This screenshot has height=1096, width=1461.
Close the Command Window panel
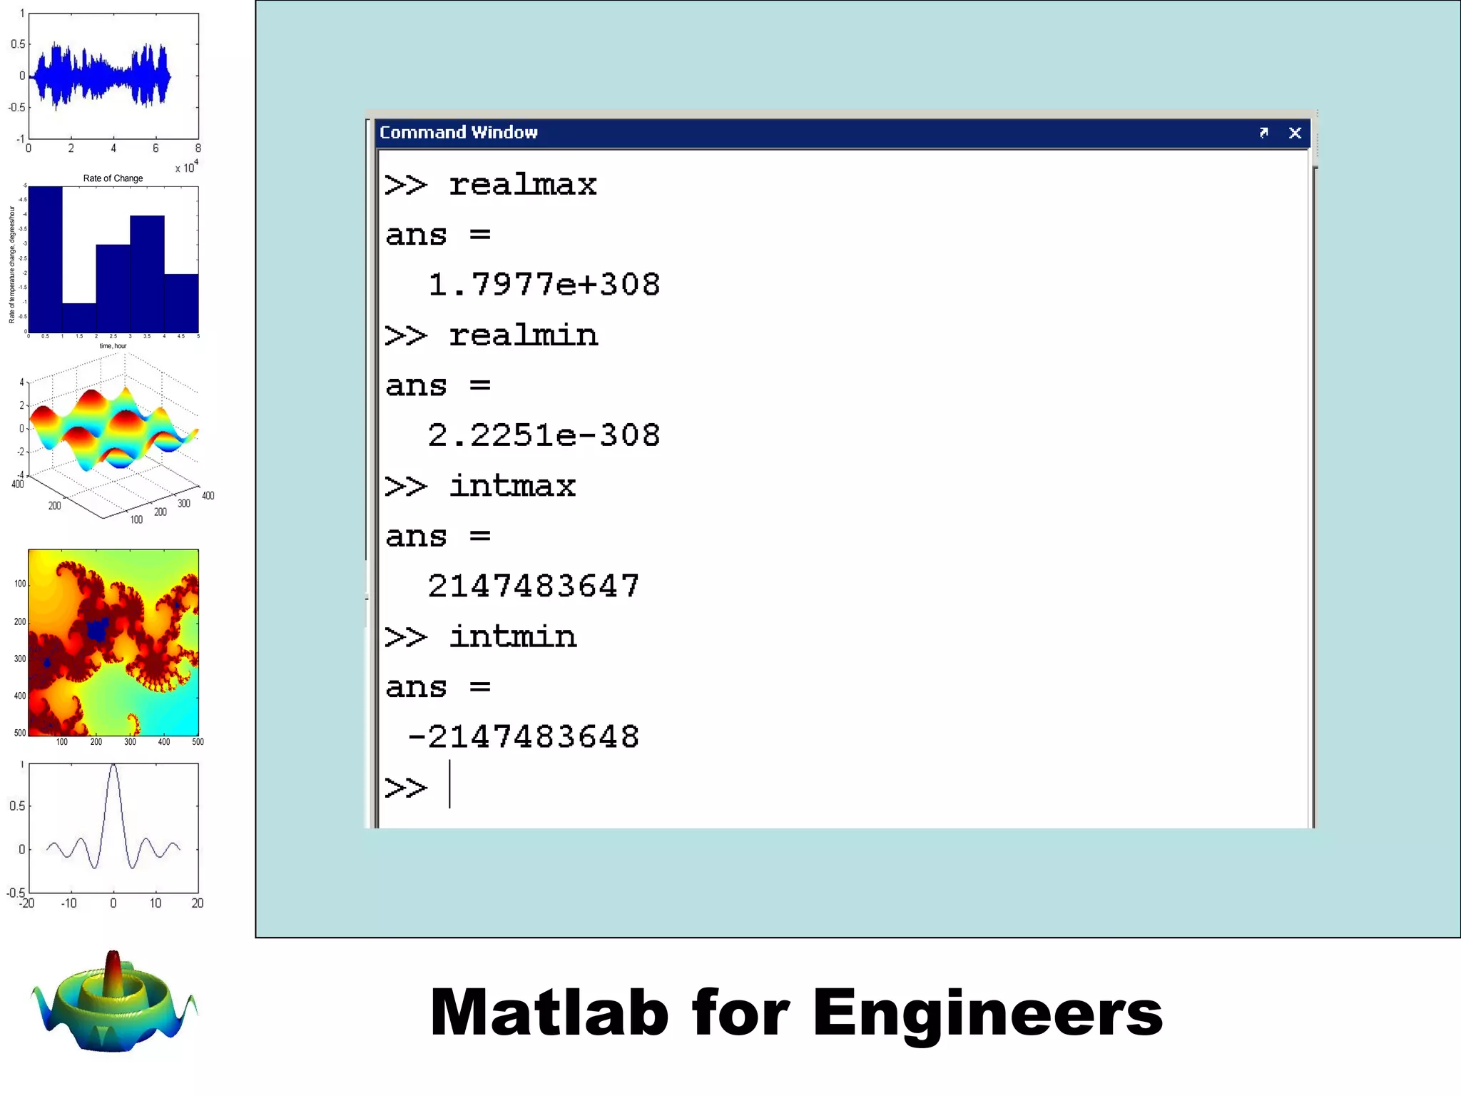point(1295,133)
